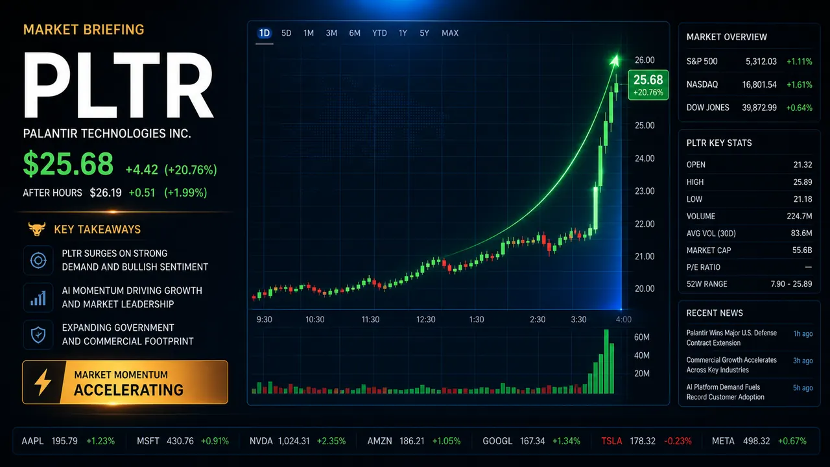Click the MSFT entry in the bottom ticker
The image size is (830, 467).
coord(183,441)
